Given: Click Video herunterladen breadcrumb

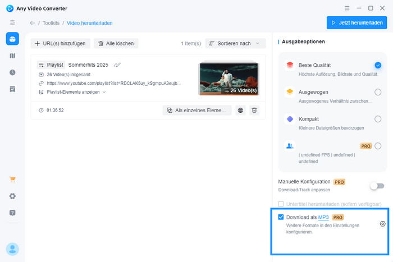Looking at the screenshot, I should (x=89, y=23).
